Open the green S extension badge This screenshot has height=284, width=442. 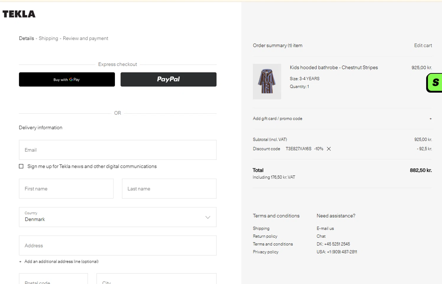pos(434,83)
